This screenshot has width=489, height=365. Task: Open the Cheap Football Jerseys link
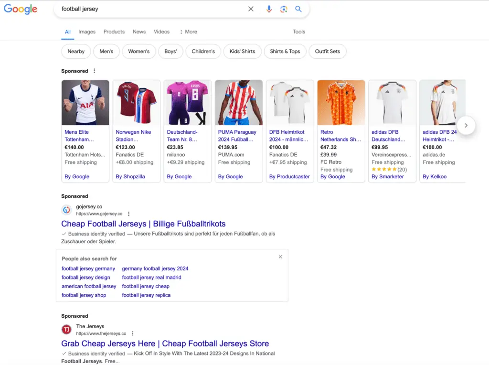(x=143, y=224)
